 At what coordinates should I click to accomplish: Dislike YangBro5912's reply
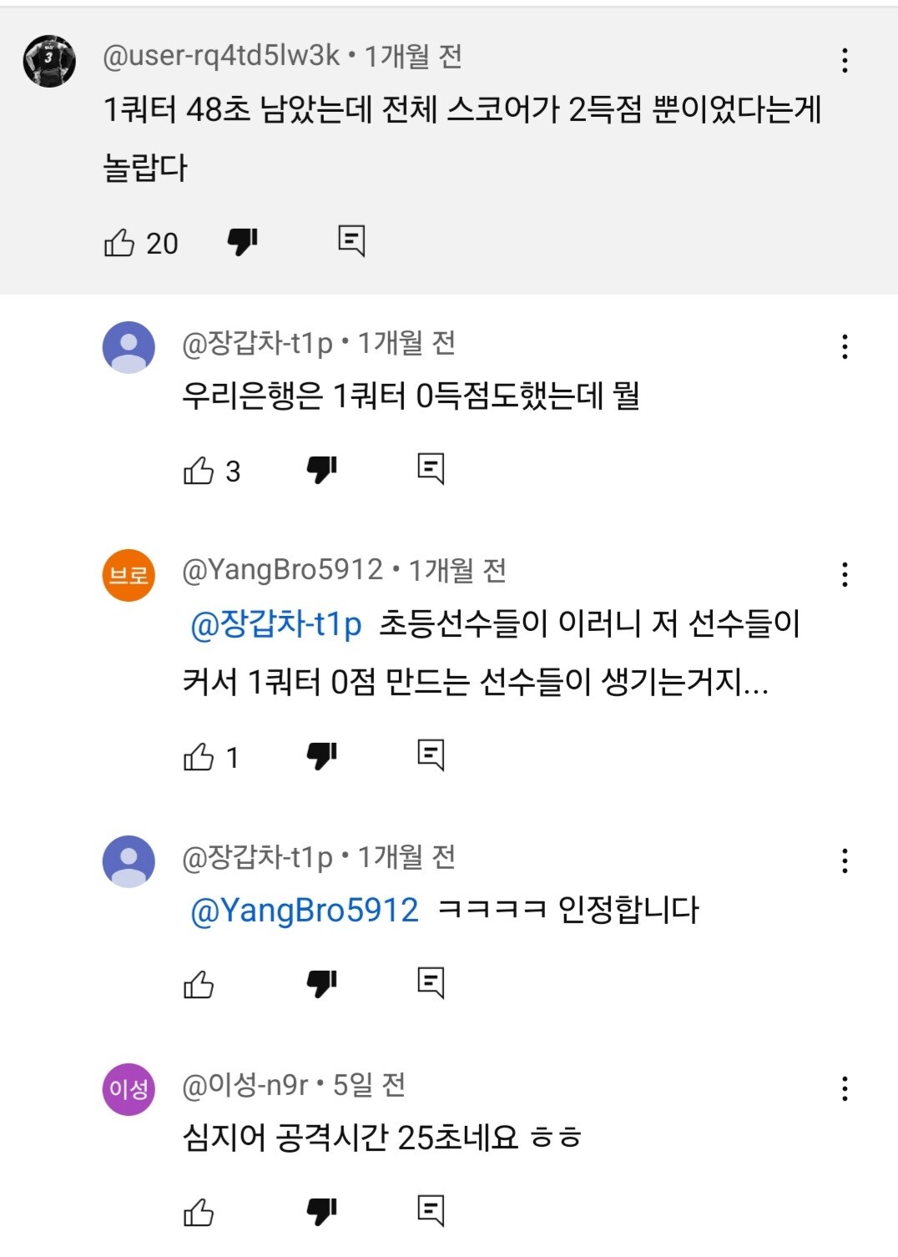click(x=321, y=756)
